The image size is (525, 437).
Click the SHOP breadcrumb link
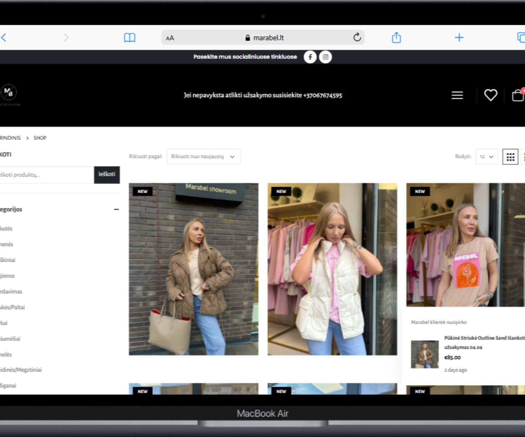click(x=40, y=138)
